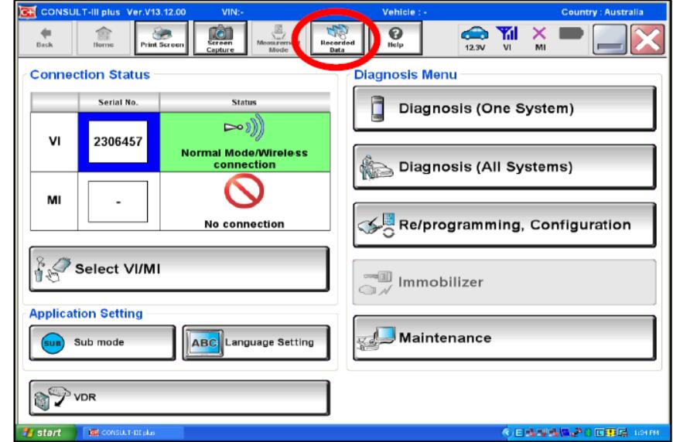Open Recorded Data
The height and width of the screenshot is (442, 673).
pos(337,38)
